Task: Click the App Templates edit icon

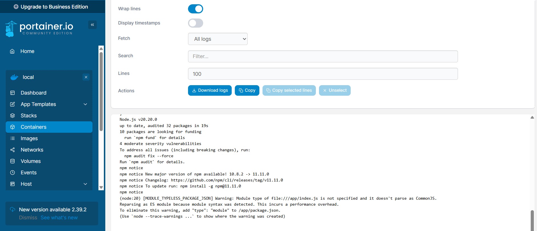Action: [x=13, y=104]
